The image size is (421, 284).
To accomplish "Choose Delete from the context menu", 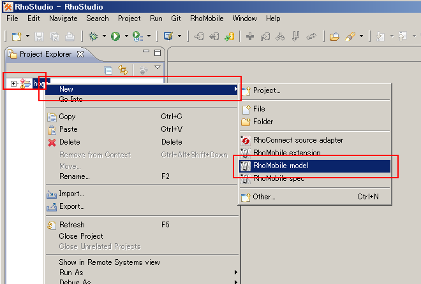I will (x=142, y=142).
